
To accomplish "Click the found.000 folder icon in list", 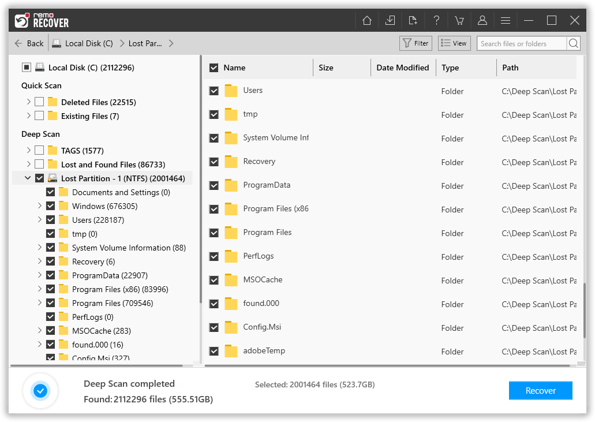I will tap(231, 304).
